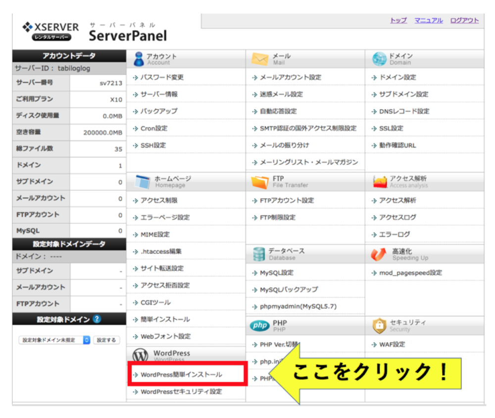
Task: Open メーリングリスト・メールマガジン
Action: (309, 162)
